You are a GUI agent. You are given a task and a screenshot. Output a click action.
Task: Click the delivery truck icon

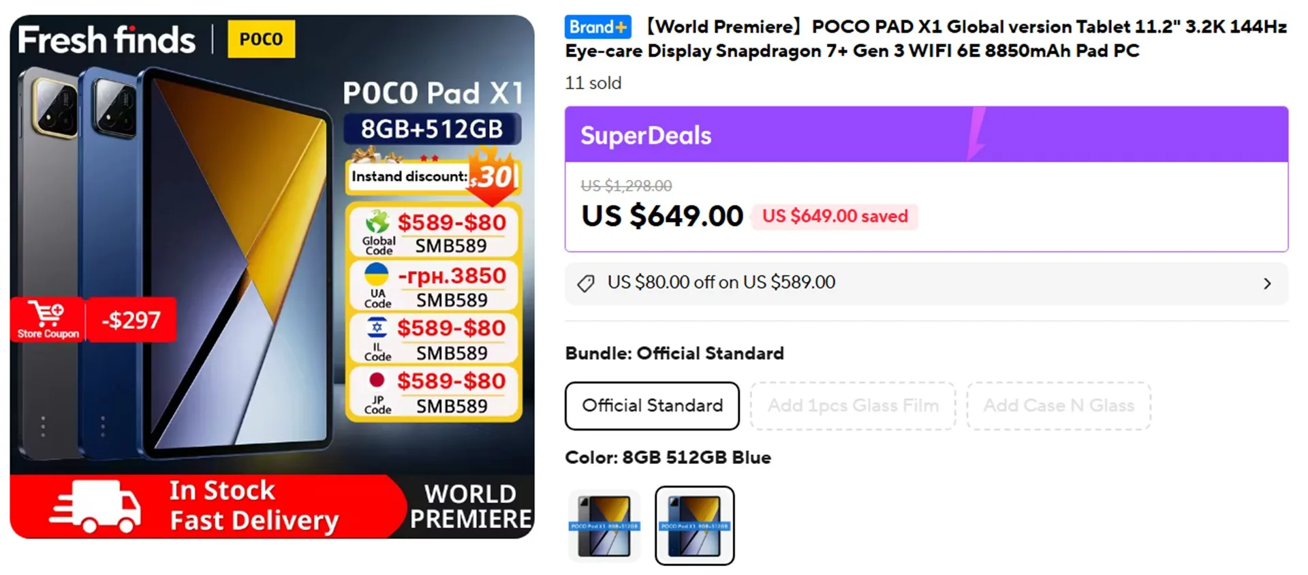point(95,507)
